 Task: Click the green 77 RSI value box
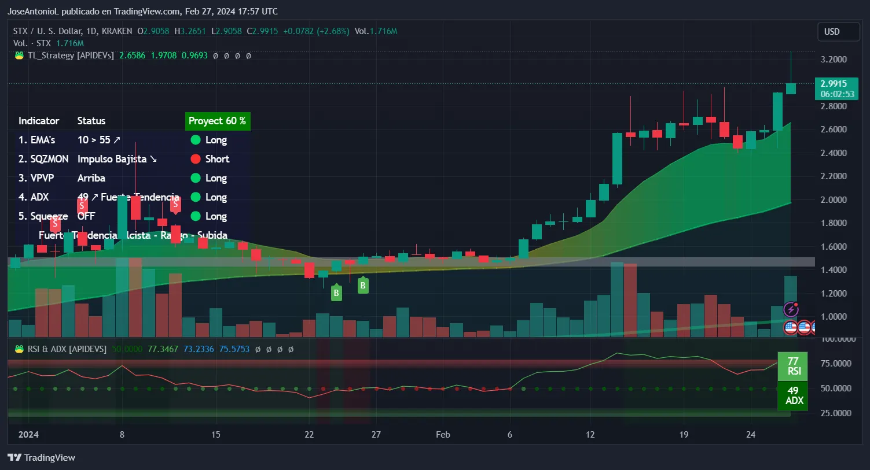pyautogui.click(x=793, y=366)
